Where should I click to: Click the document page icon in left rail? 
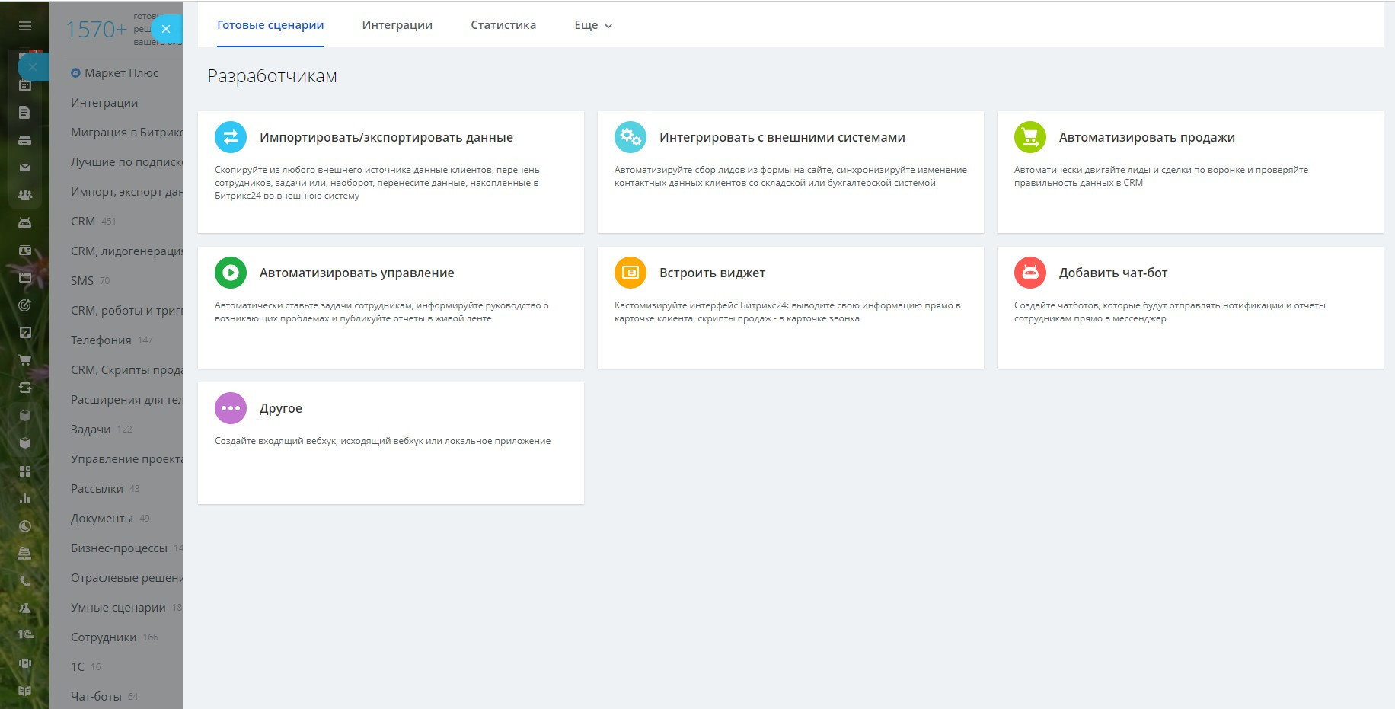click(25, 113)
